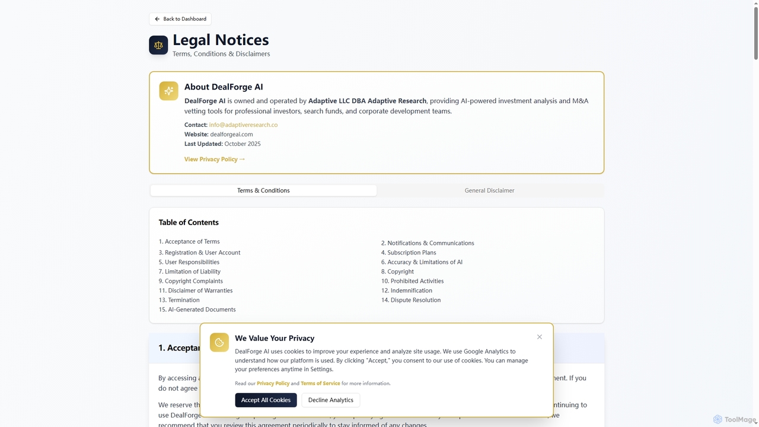Image resolution: width=759 pixels, height=427 pixels.
Task: Jump to 7. Limitation of Liability
Action: (190, 272)
